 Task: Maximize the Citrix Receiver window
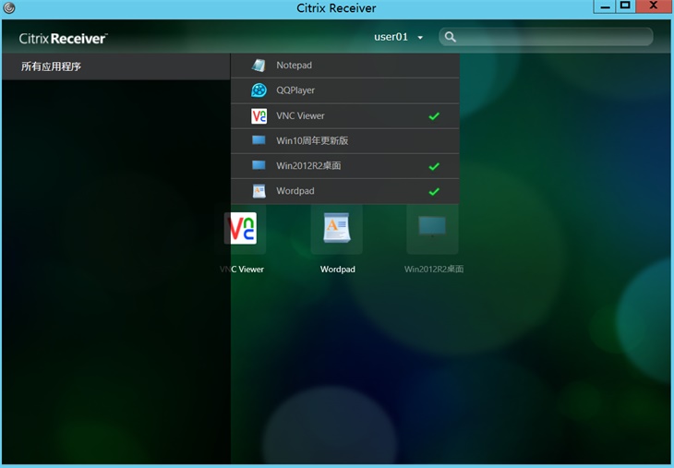click(625, 6)
